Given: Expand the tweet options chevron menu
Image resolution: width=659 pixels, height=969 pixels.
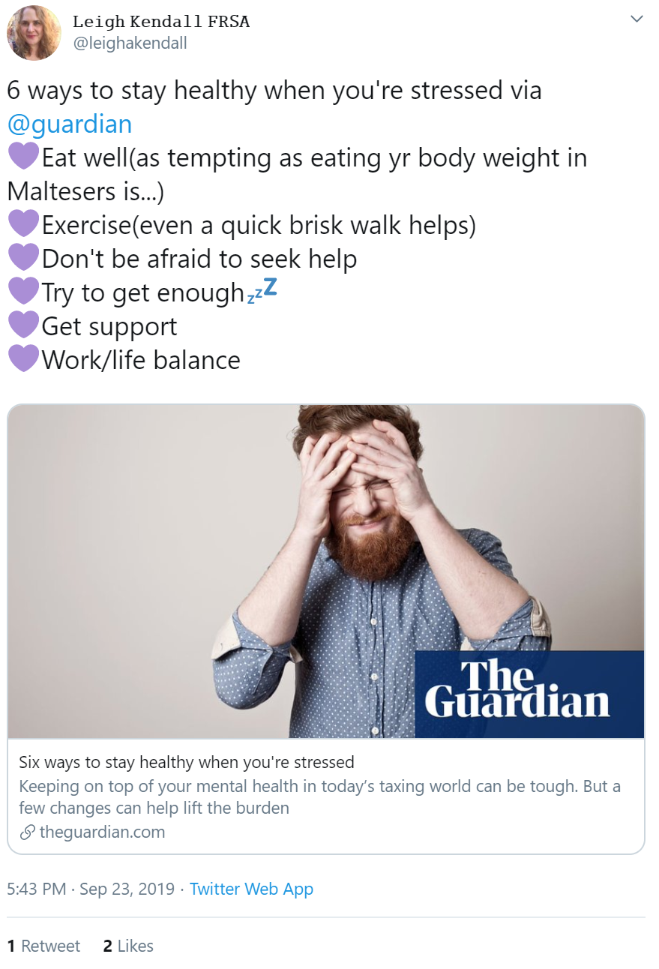Looking at the screenshot, I should click(x=637, y=19).
